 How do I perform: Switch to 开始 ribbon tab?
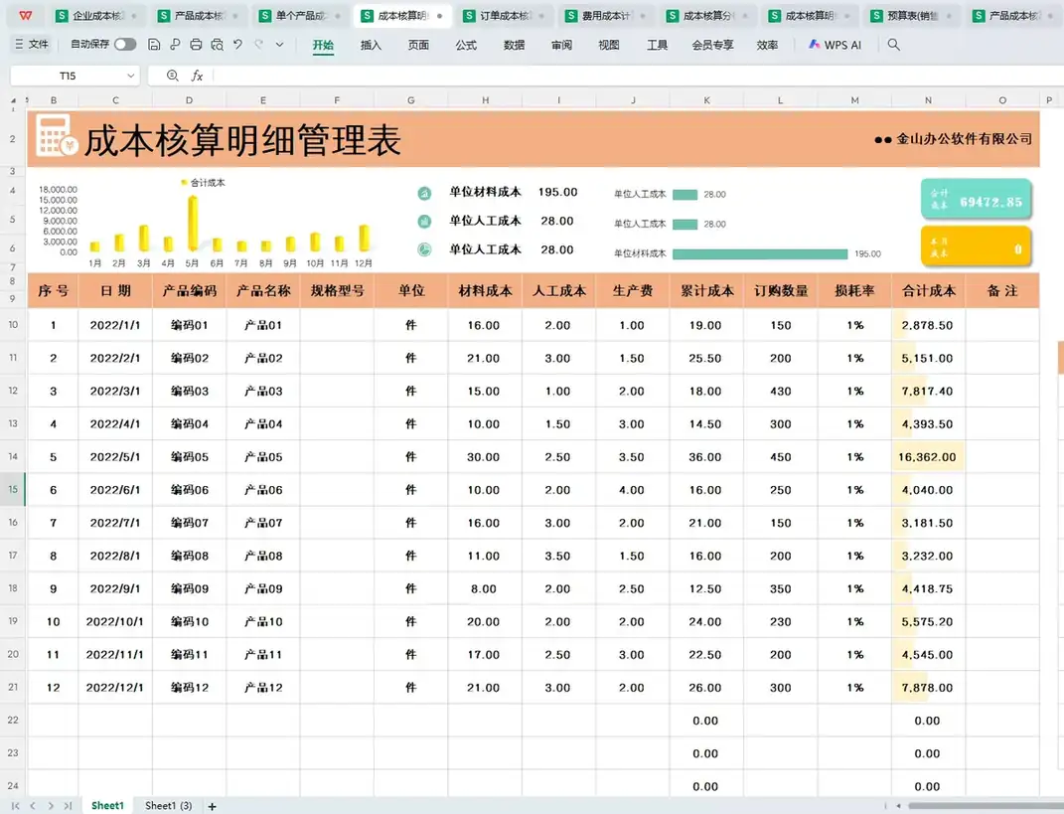323,45
